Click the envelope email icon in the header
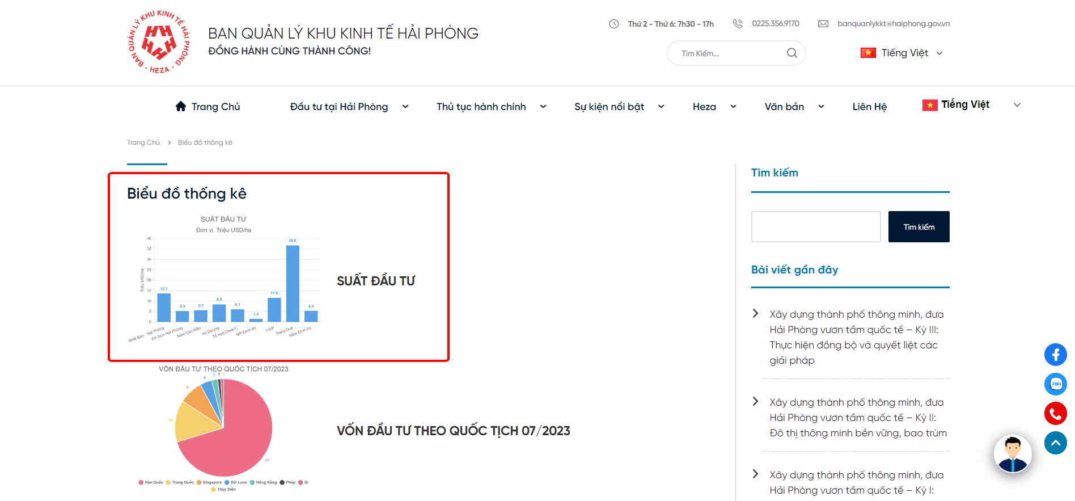The height and width of the screenshot is (501, 1075). (x=823, y=24)
